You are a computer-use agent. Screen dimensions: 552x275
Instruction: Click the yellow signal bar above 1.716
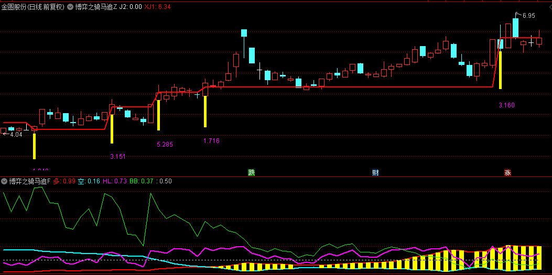205,112
